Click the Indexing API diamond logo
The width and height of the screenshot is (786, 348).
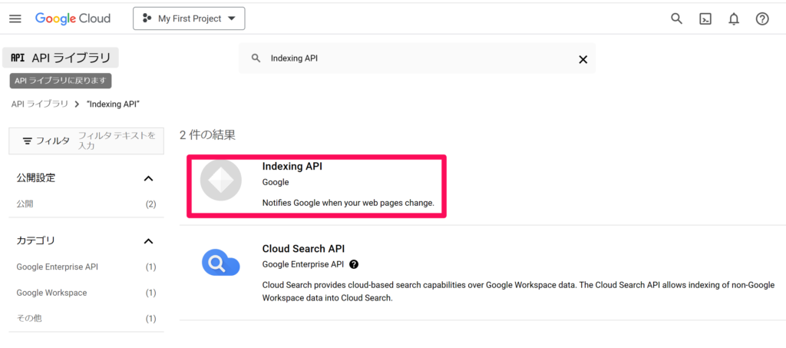click(220, 181)
